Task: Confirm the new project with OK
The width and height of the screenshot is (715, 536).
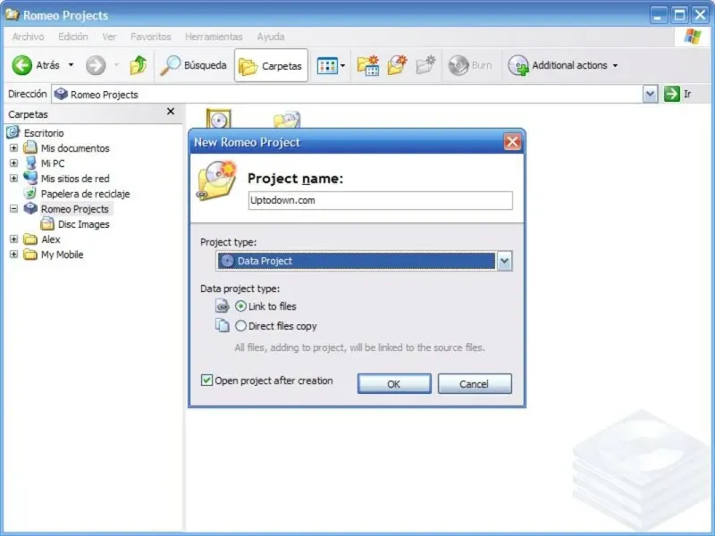Action: 394,384
